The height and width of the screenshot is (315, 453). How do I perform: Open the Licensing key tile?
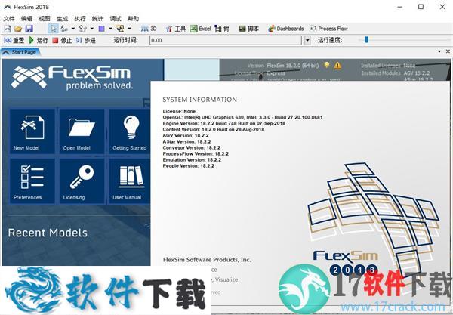coord(82,181)
